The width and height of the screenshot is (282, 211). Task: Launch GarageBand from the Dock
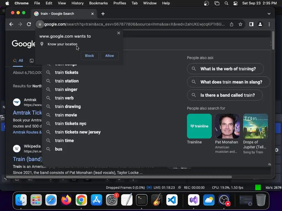[157, 200]
